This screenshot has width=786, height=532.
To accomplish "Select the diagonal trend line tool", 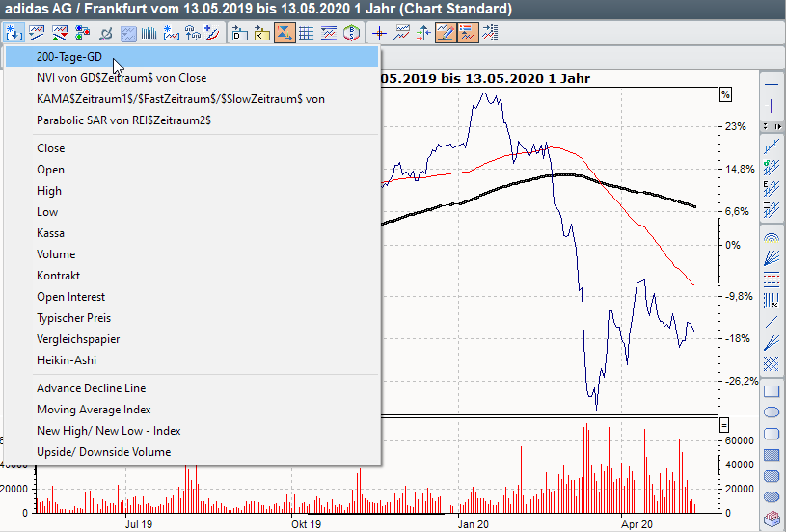I will click(x=771, y=321).
